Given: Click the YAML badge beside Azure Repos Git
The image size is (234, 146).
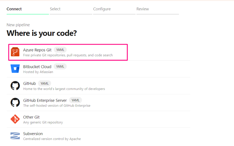Looking at the screenshot, I should tap(60, 50).
